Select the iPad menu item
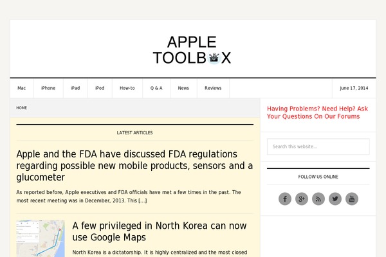386x257 pixels. pos(75,88)
